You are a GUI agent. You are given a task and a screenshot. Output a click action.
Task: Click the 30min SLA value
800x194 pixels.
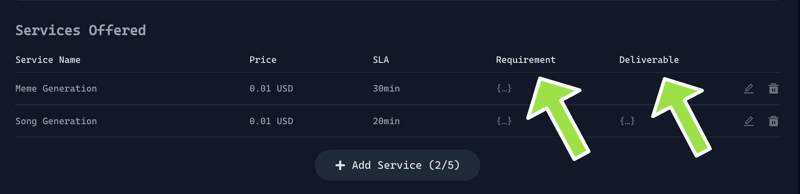(x=386, y=89)
